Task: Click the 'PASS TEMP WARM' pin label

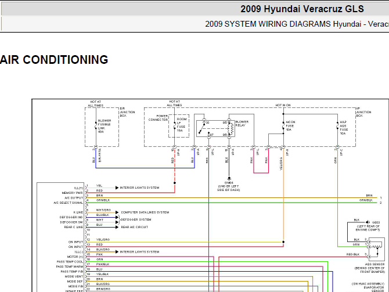Action: pos(70,266)
